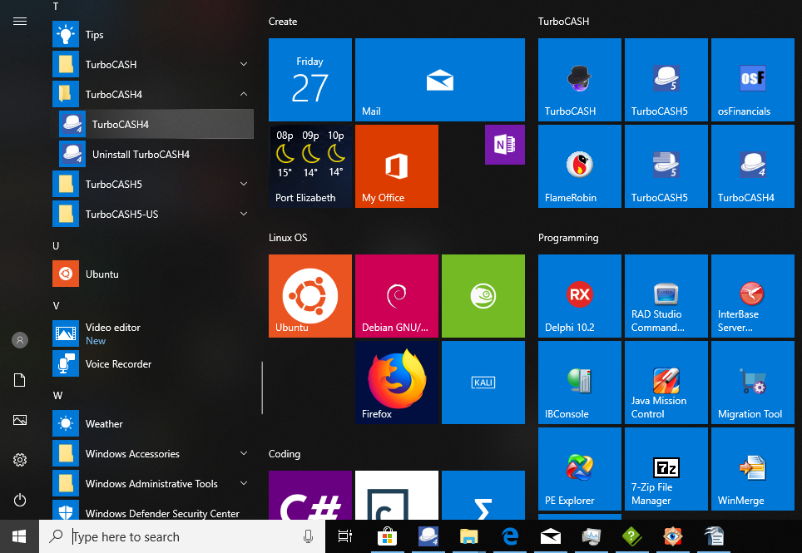Launch the Firefox tile
The width and height of the screenshot is (802, 553).
(396, 383)
